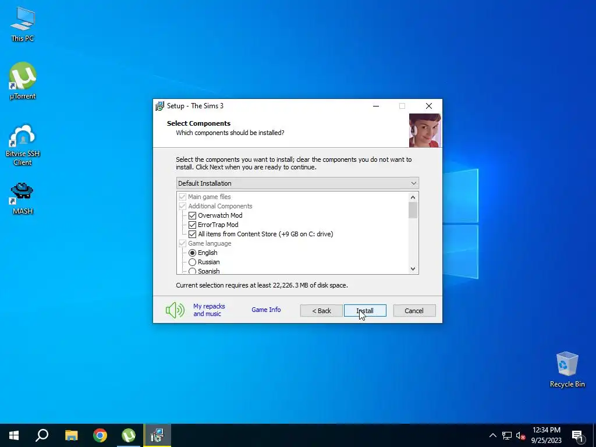
Task: Click the woman portrait image in installer
Action: tap(425, 130)
